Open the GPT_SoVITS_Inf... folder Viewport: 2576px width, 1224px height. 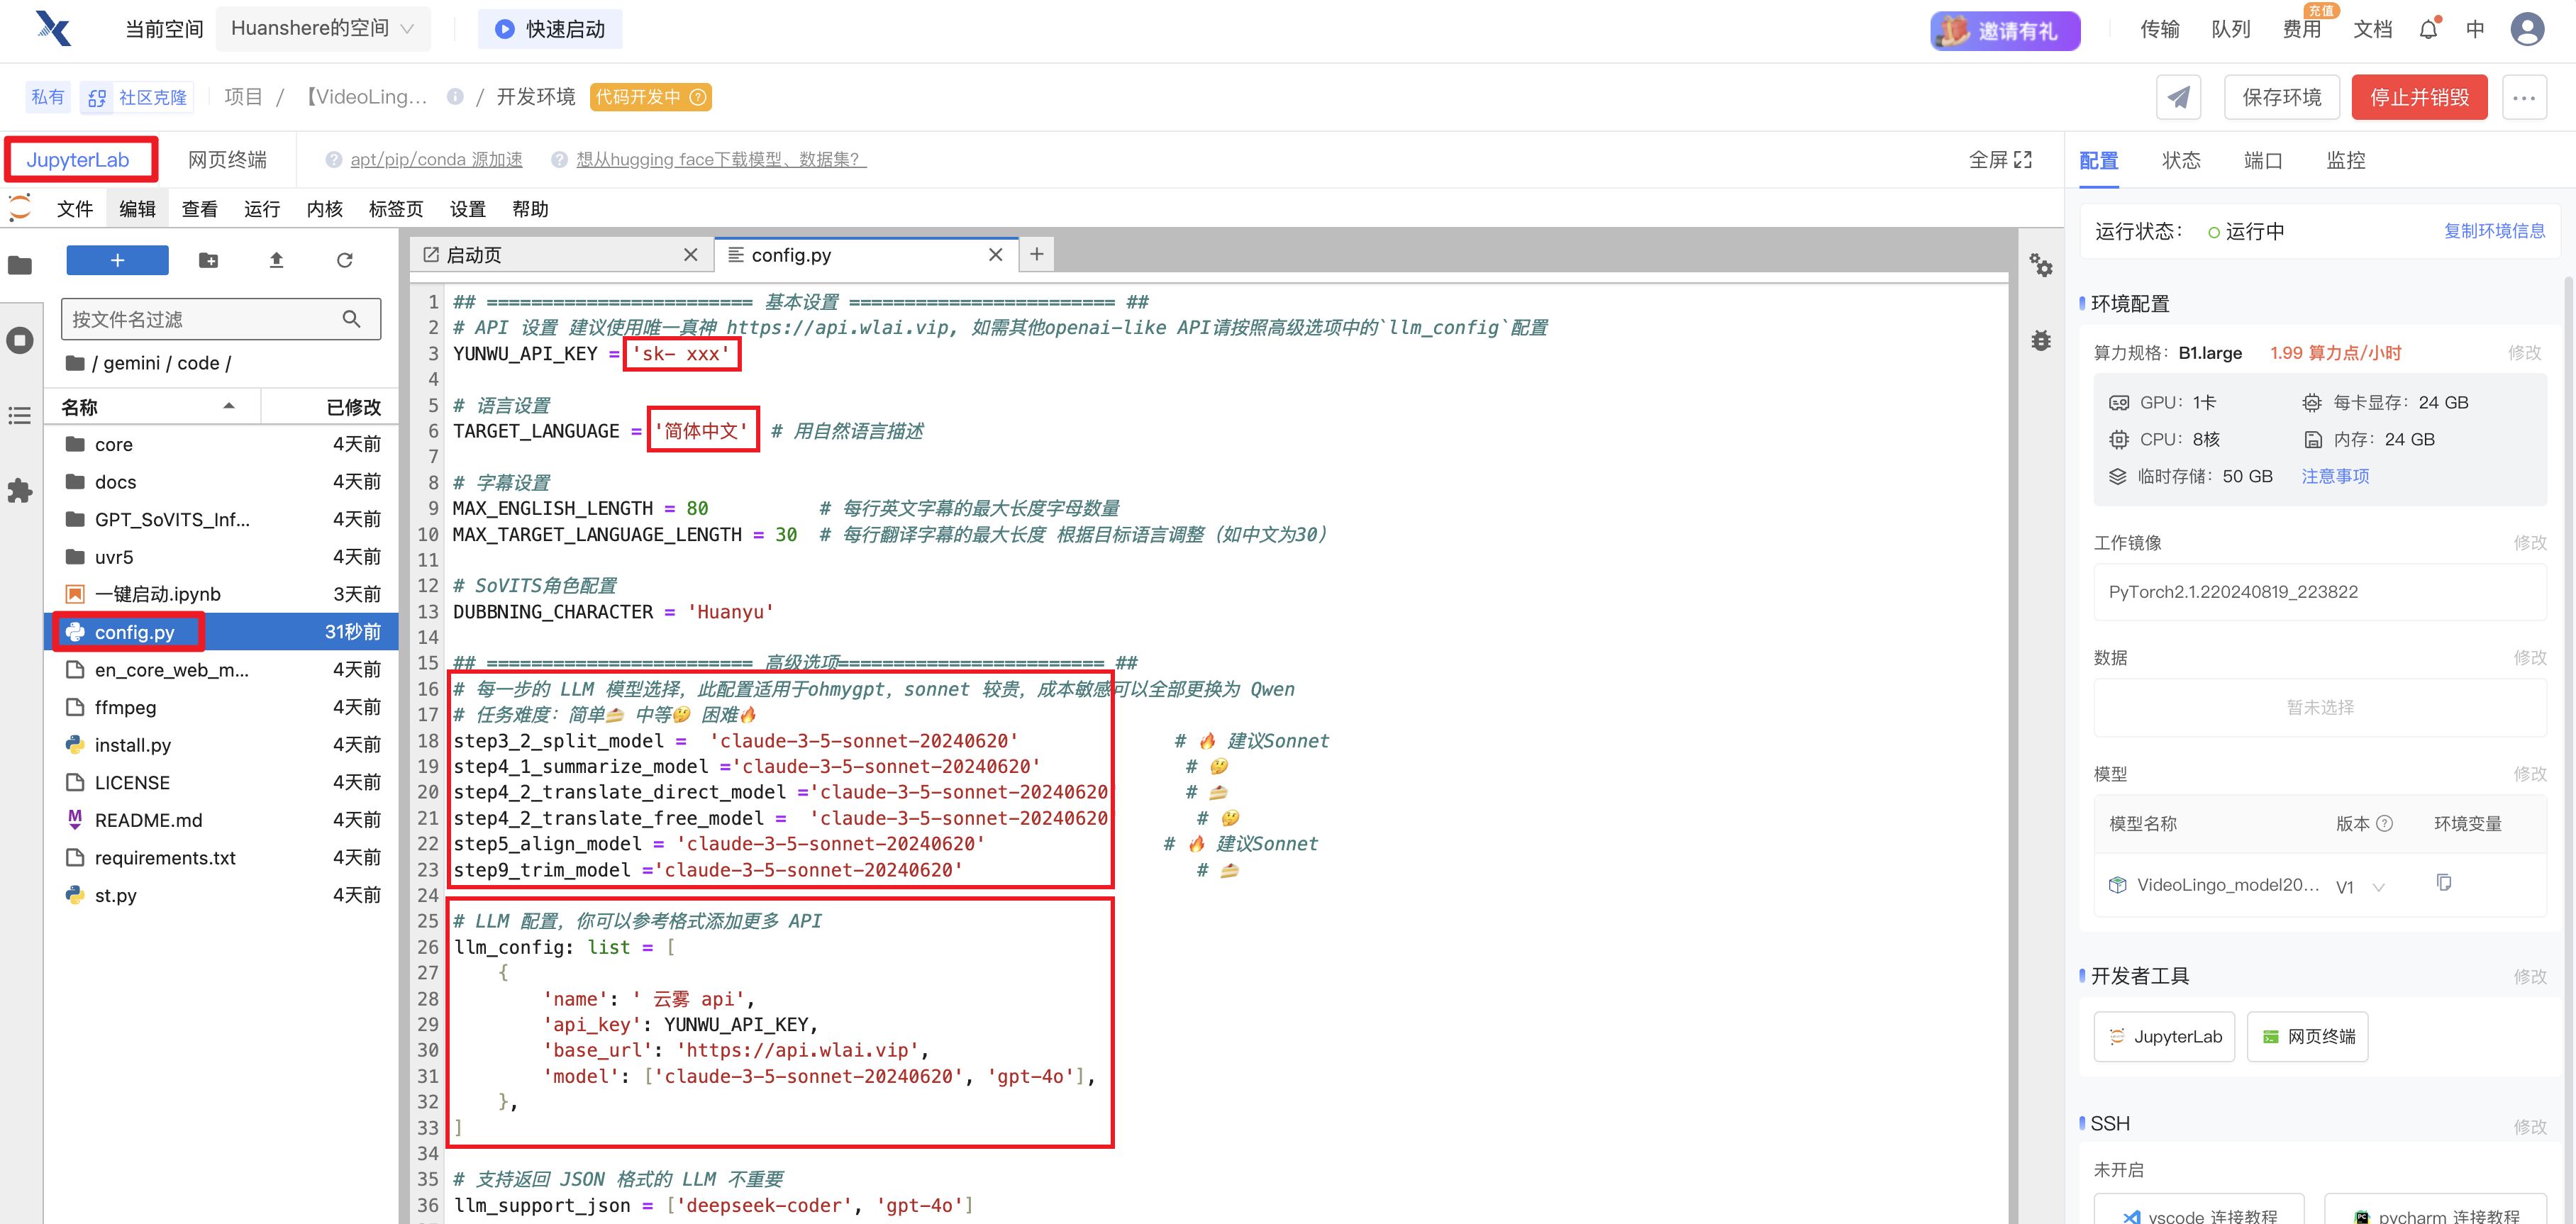click(222, 519)
